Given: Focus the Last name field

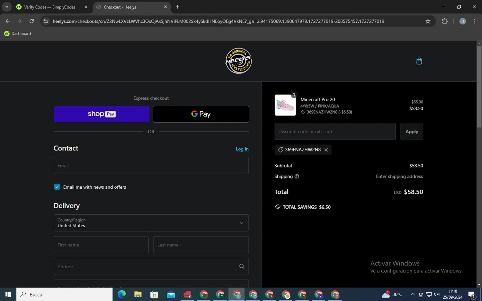Looking at the screenshot, I should pyautogui.click(x=201, y=245).
